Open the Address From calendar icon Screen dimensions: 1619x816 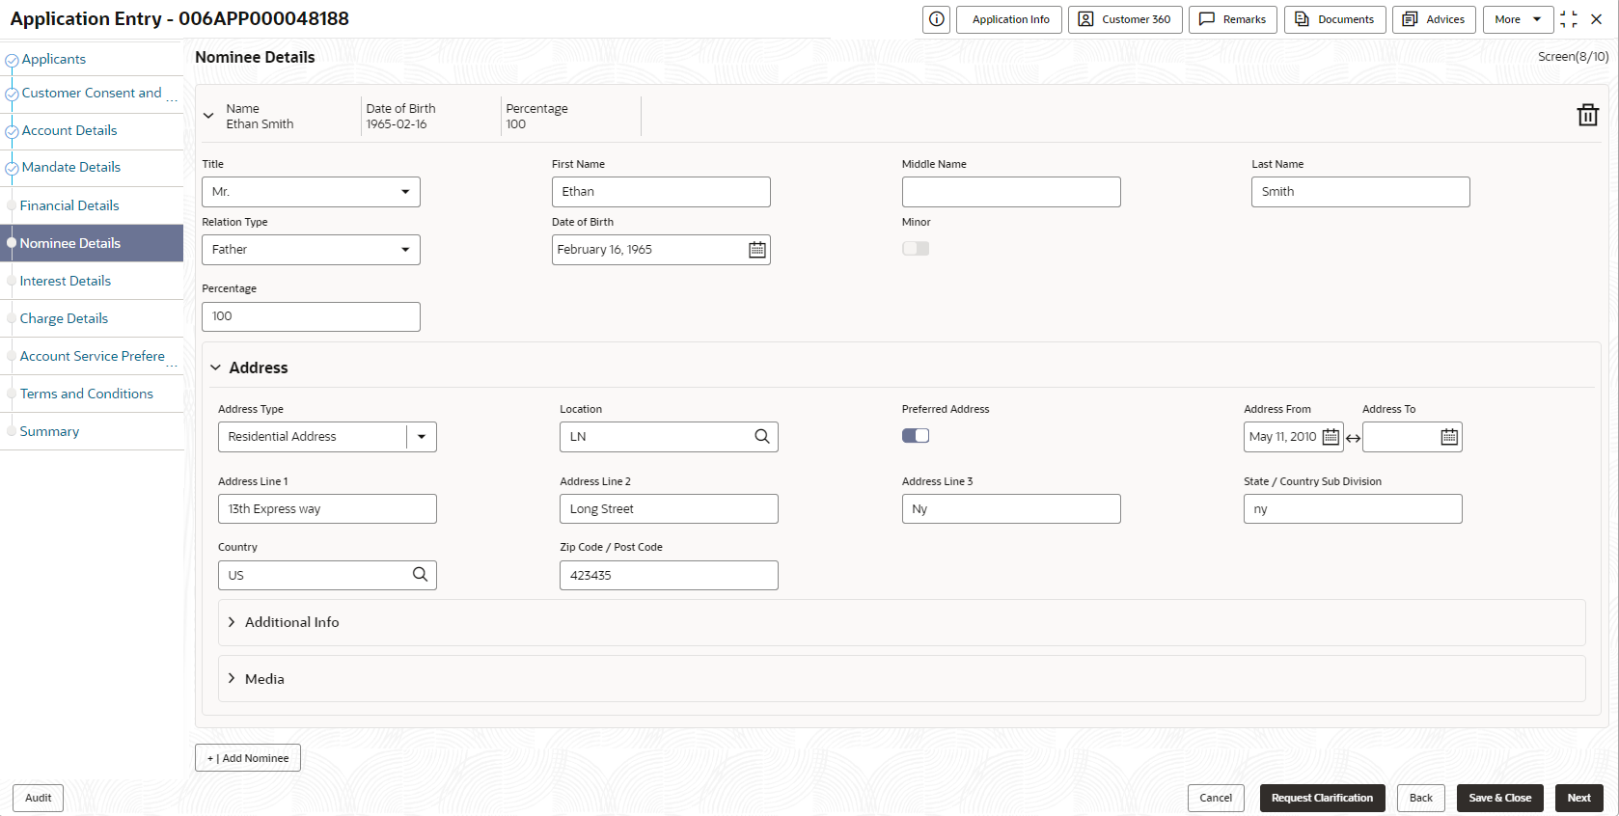pyautogui.click(x=1331, y=437)
